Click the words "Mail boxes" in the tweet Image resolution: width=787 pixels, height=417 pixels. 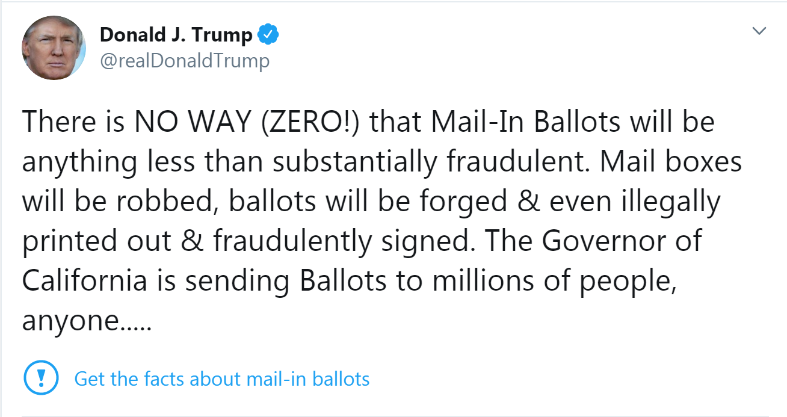click(x=671, y=162)
